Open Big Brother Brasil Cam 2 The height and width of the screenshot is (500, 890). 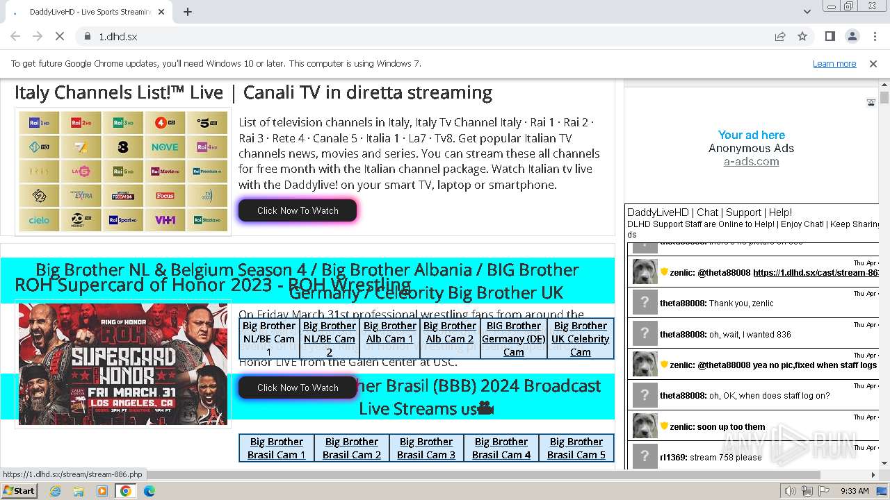[352, 448]
